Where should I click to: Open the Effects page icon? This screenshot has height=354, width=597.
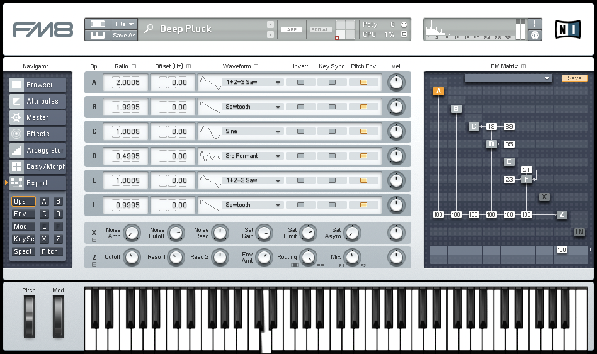coord(16,134)
